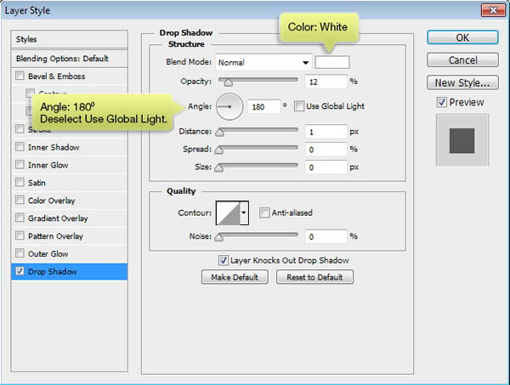Click the Spread value field
The image size is (510, 385).
click(x=326, y=150)
